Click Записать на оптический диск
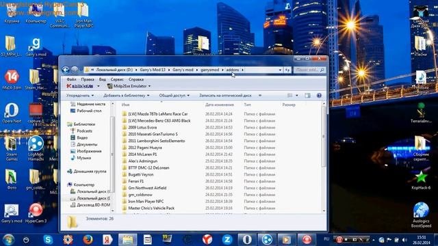The image size is (438, 246). tap(225, 96)
